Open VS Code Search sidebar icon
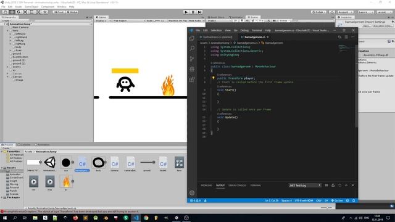 click(192, 48)
